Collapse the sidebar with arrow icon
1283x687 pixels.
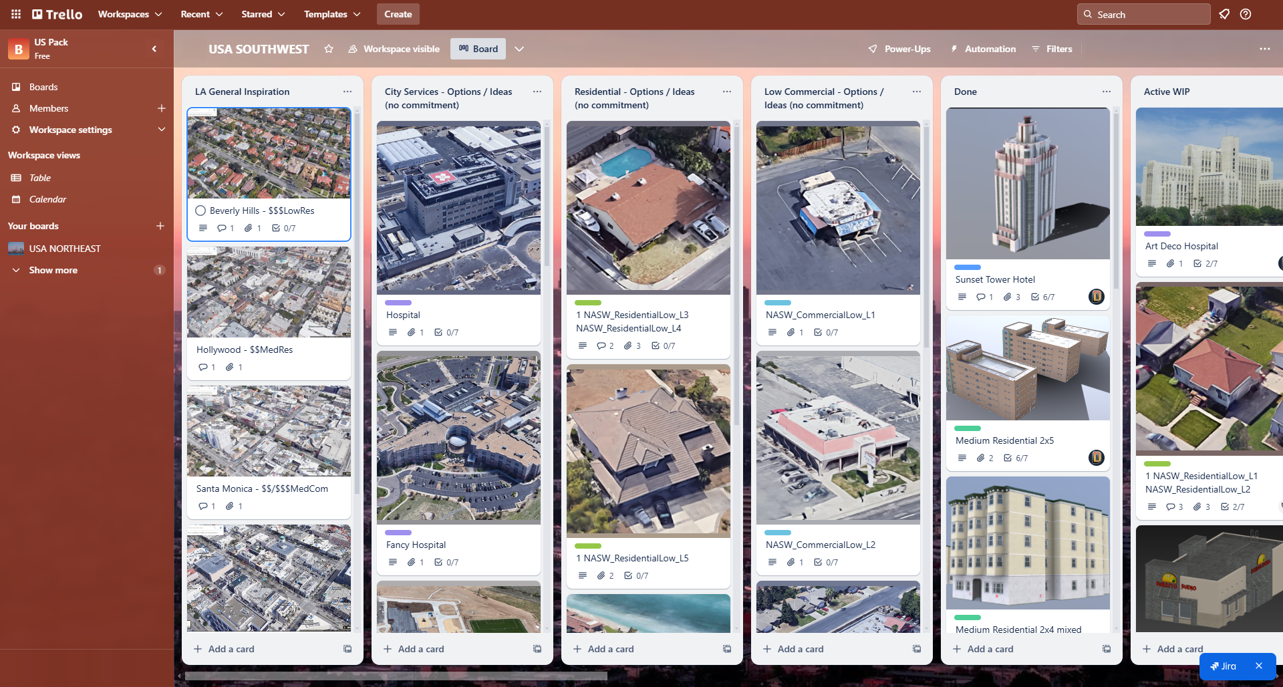154,49
